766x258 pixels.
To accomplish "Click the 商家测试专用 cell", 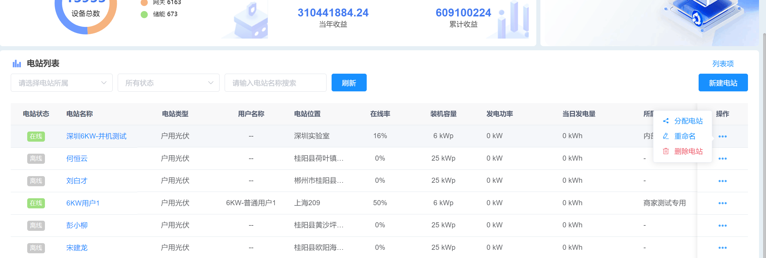I will pos(664,203).
